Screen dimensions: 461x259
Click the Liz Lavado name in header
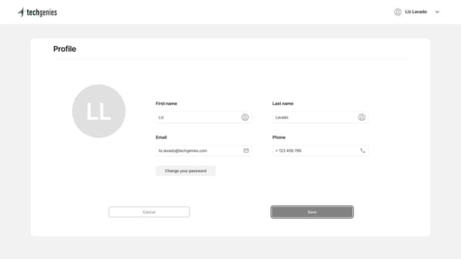tap(416, 12)
